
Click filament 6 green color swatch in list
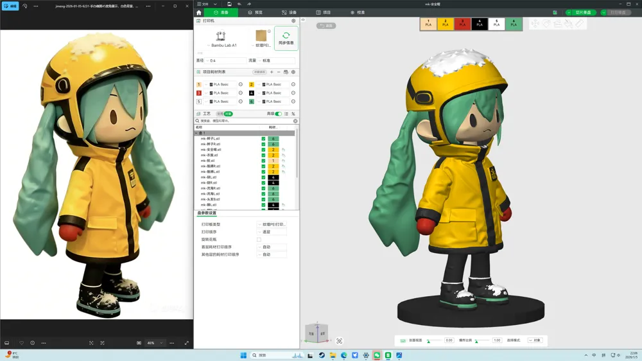pos(252,101)
